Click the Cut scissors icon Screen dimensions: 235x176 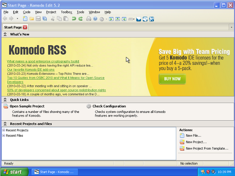coord(53,19)
